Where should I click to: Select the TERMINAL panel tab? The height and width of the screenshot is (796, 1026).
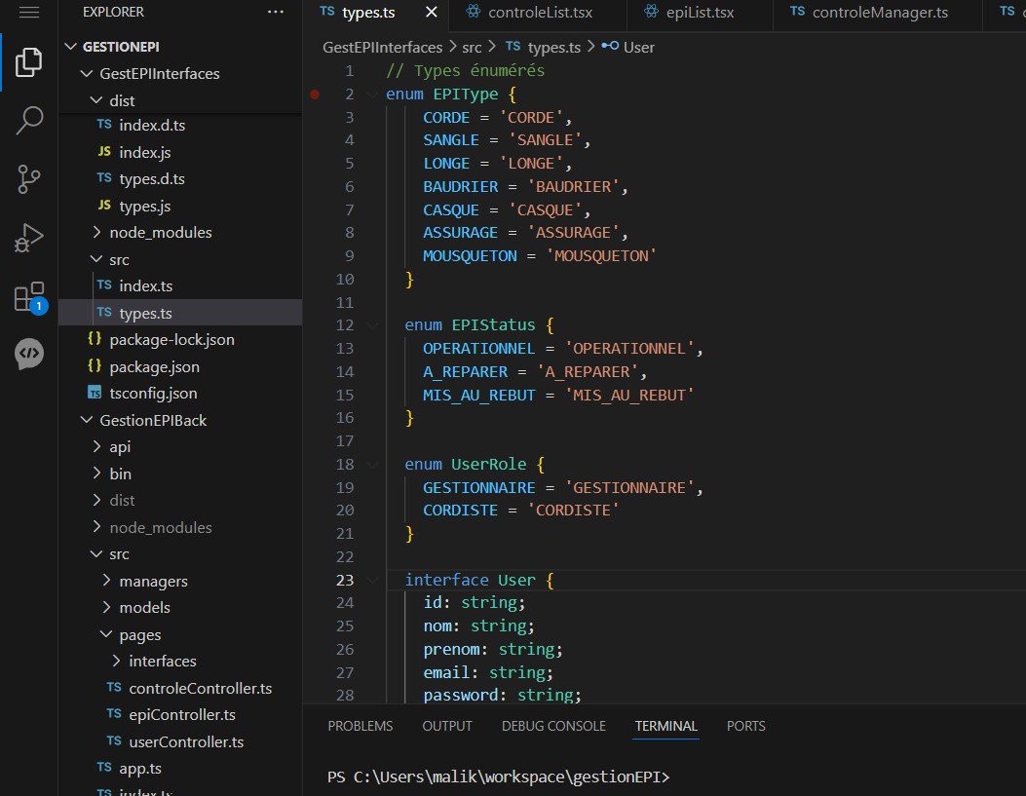point(666,726)
